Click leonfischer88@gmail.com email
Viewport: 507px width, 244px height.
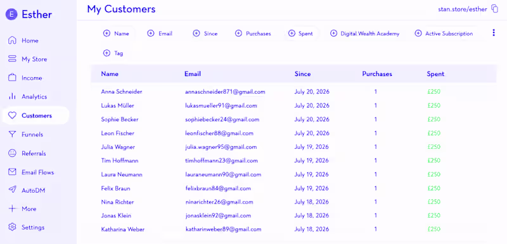click(x=219, y=133)
